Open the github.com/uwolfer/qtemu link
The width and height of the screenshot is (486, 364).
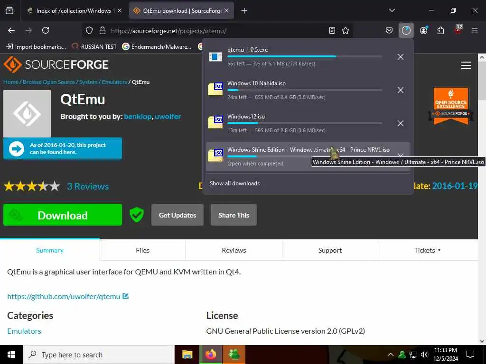(64, 297)
